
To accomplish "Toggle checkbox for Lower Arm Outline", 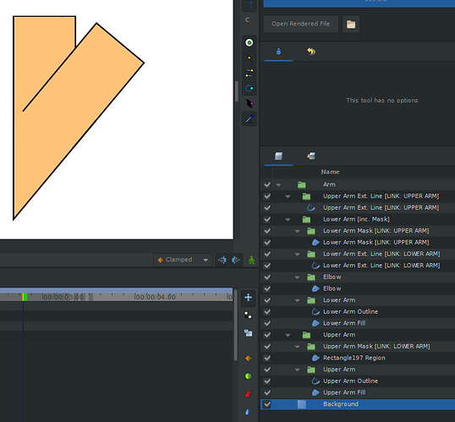I will (267, 312).
